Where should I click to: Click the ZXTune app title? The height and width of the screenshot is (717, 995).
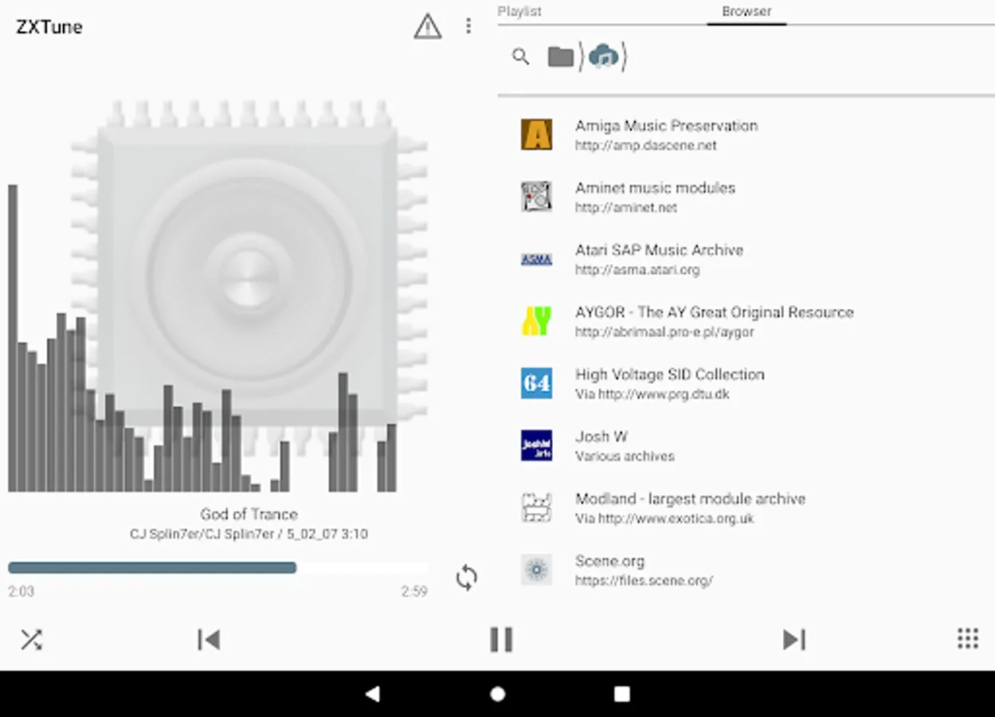49,27
